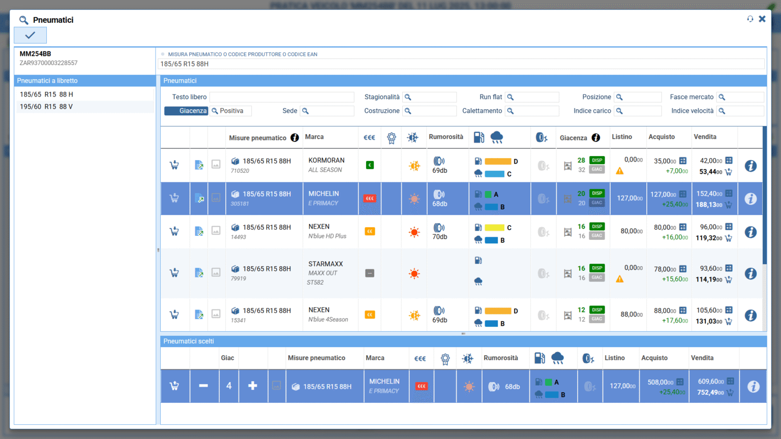Open the Run flat filter dropdown
Viewport: 781px width, 439px height.
[532, 97]
